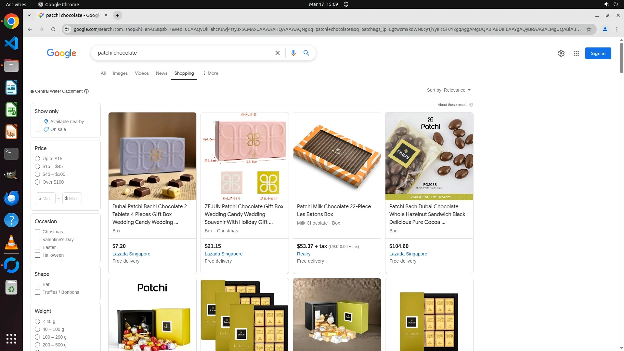The height and width of the screenshot is (351, 624).
Task: Switch to the Images tab
Action: tap(120, 73)
